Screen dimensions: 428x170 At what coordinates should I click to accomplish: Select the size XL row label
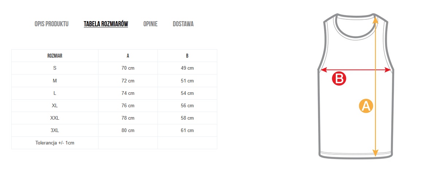55,105
